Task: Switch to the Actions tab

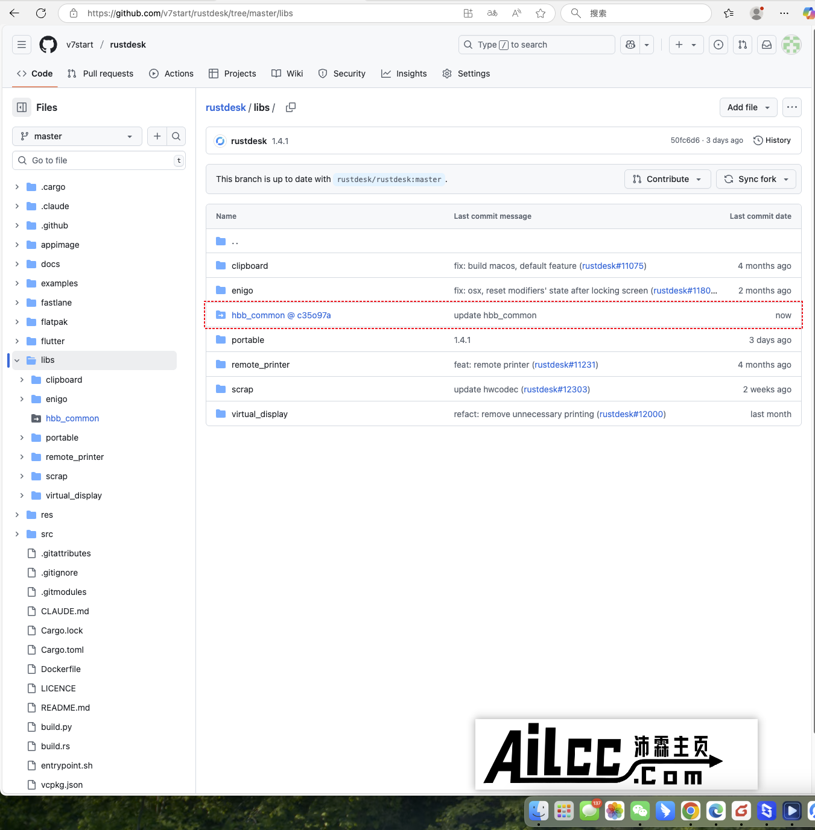Action: click(171, 74)
